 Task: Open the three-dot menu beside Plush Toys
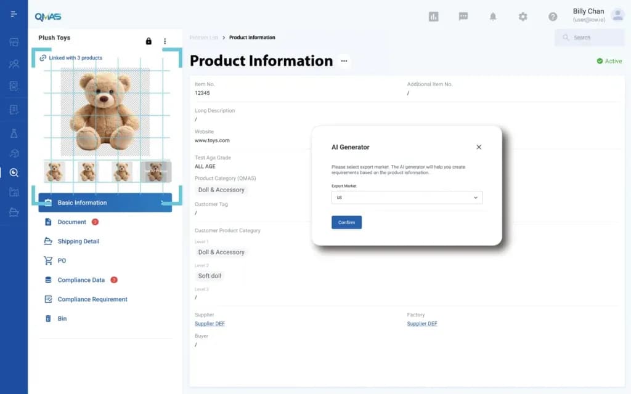[x=165, y=41]
